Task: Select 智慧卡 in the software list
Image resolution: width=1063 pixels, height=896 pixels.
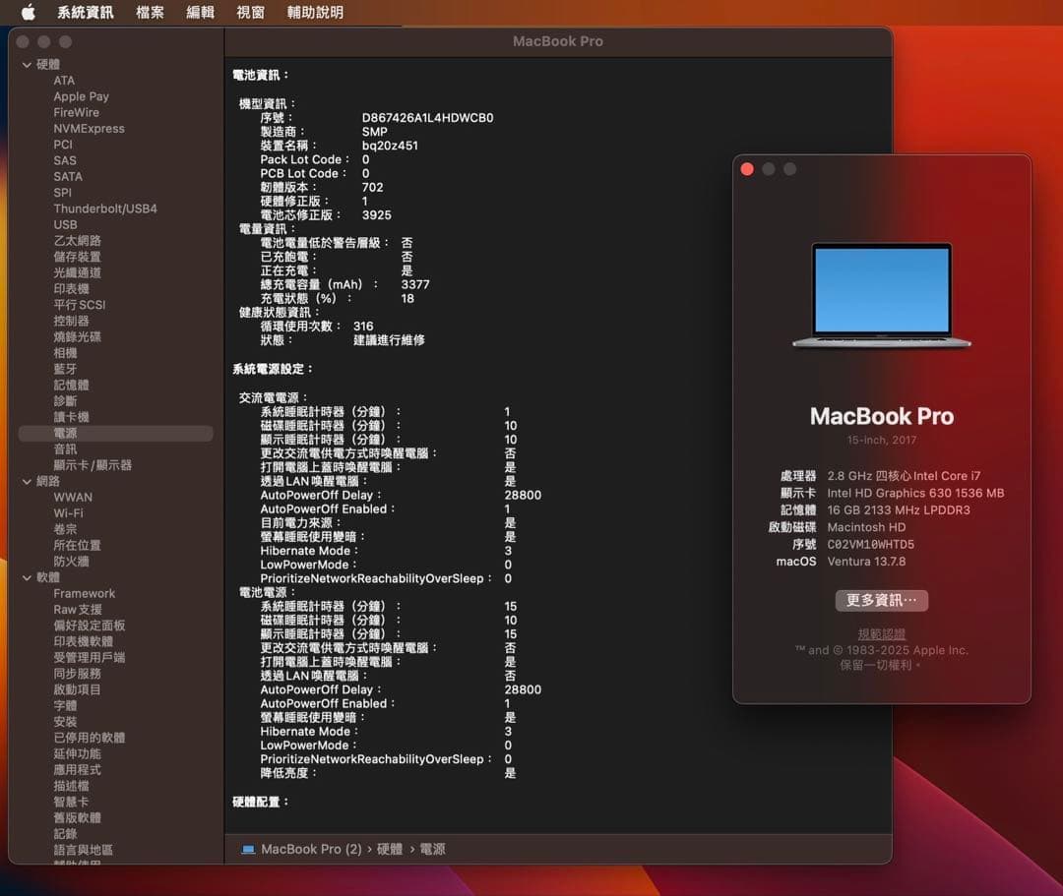Action: pyautogui.click(x=71, y=802)
